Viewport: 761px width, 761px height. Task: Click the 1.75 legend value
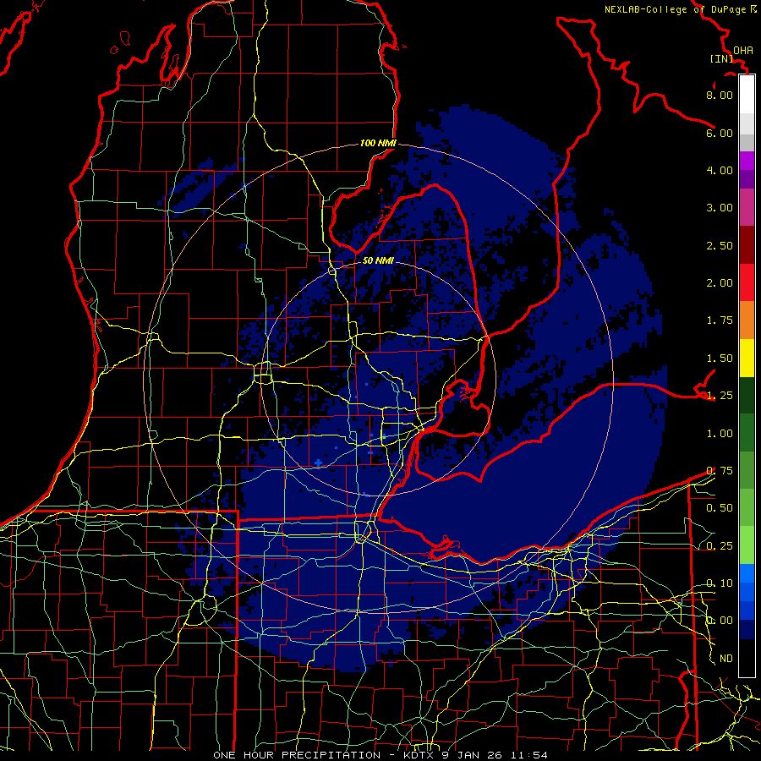pyautogui.click(x=720, y=320)
